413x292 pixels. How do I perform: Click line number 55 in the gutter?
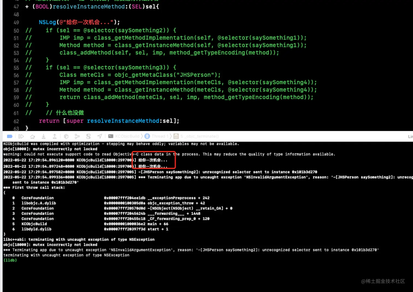click(x=16, y=68)
